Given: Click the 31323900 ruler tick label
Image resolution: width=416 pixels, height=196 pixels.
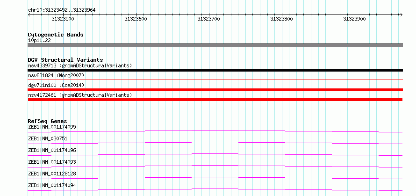Looking at the screenshot, I should tap(355, 19).
